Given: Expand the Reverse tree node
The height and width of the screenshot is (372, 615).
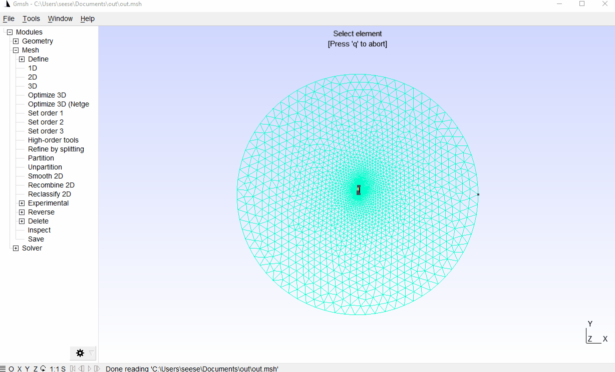Looking at the screenshot, I should [22, 212].
